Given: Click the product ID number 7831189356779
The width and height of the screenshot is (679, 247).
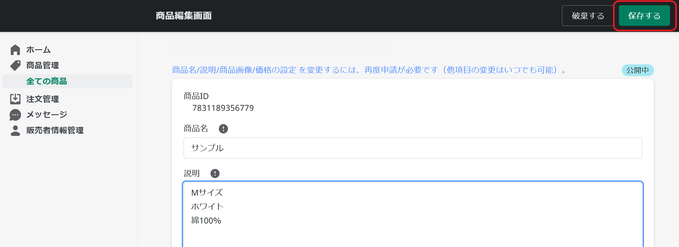Looking at the screenshot, I should click(x=223, y=108).
